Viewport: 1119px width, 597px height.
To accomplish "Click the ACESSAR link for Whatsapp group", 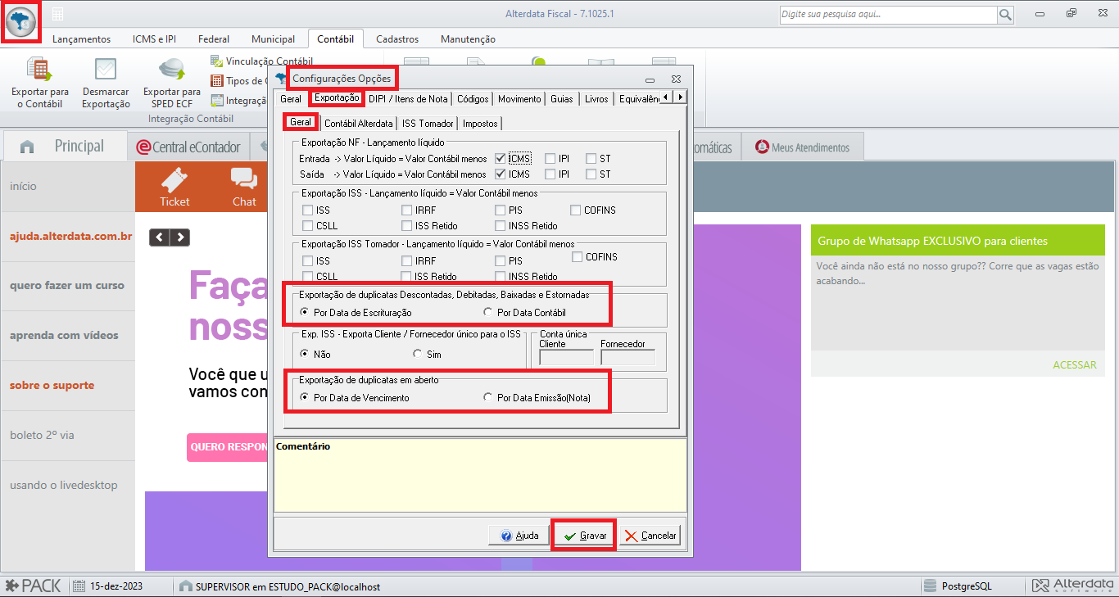I will click(1074, 365).
